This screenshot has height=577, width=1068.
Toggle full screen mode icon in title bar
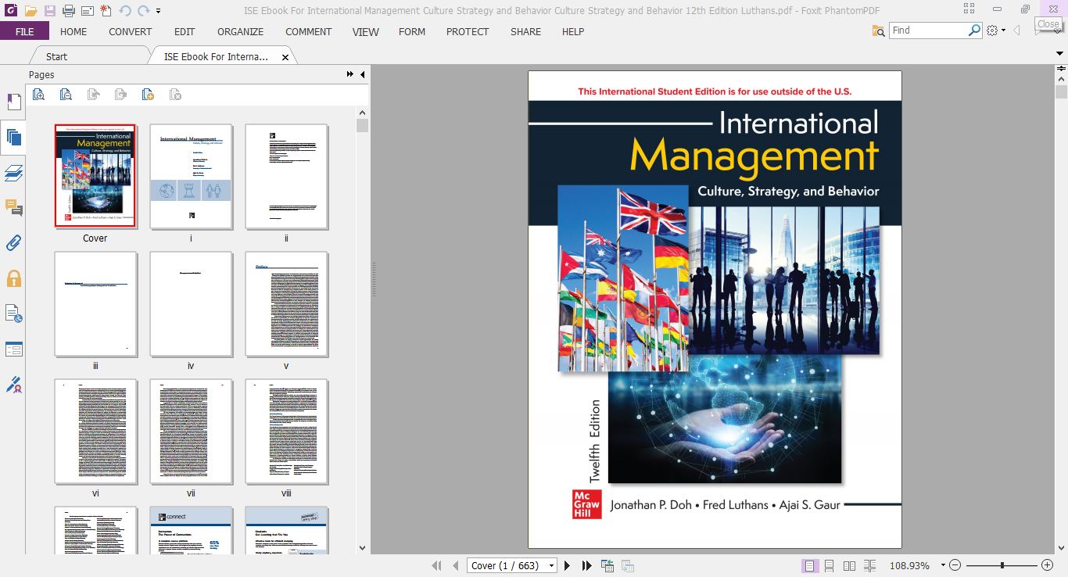[x=969, y=10]
